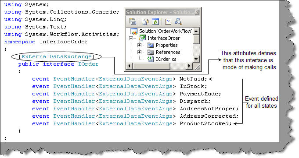Click the Dispatch event name

(x=194, y=101)
